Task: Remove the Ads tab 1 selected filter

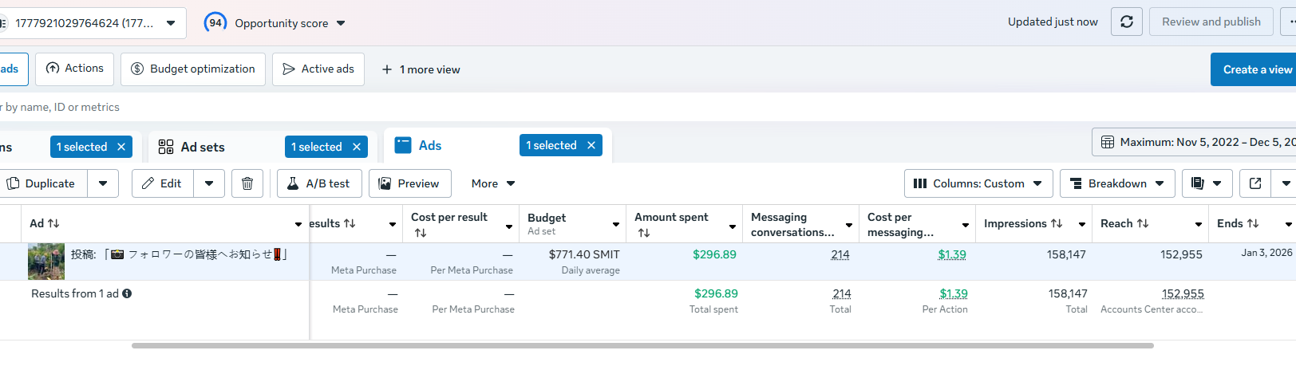Action: point(591,145)
